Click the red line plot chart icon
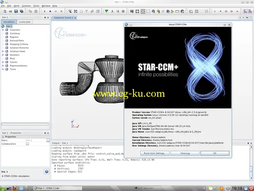Viewport: 254px width, 191px height. click(191, 11)
